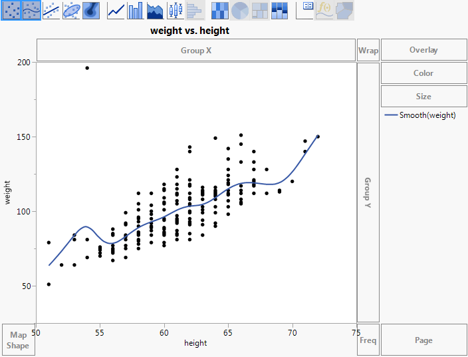This screenshot has height=357, width=468.
Task: Click the Group Y drop zone
Action: click(x=368, y=192)
